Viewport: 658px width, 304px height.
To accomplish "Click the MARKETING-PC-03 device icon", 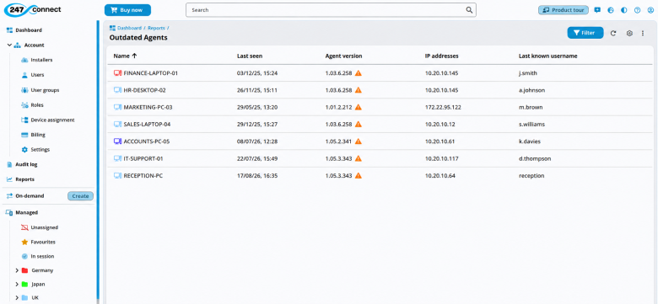I will [117, 107].
